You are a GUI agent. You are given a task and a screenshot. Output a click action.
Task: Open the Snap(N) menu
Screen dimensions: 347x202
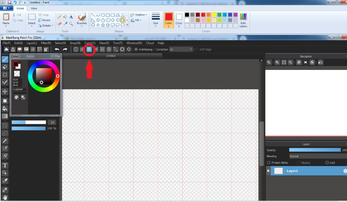[75, 43]
